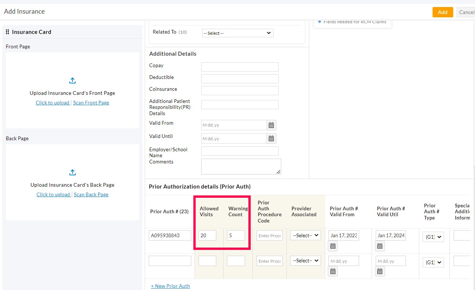Open the Valid From calendar picker
Screen dimensions: 475x290
point(271,125)
